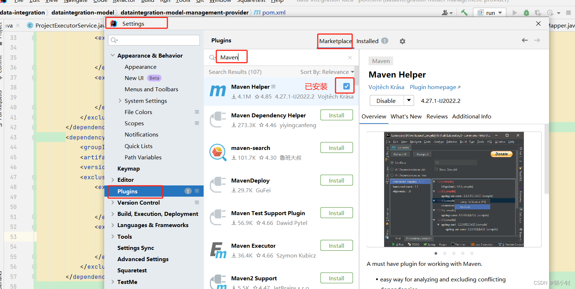The width and height of the screenshot is (575, 289).
Task: Click the settings search field
Action: [154, 40]
